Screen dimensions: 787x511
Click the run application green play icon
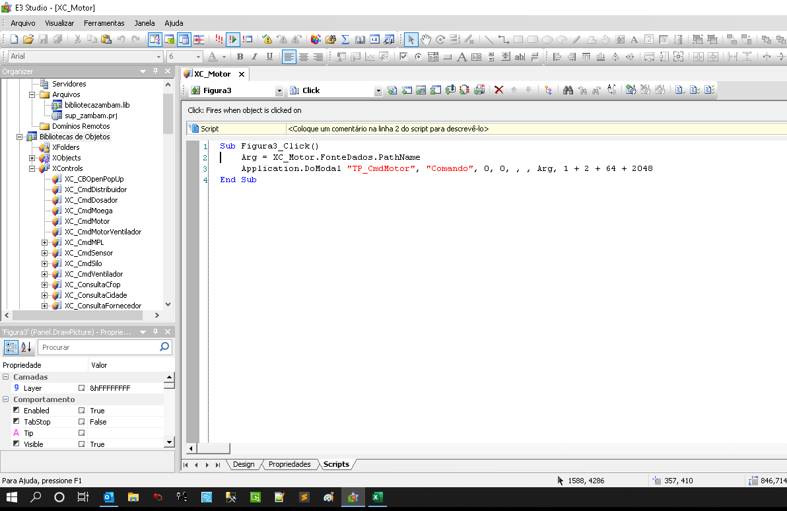233,39
